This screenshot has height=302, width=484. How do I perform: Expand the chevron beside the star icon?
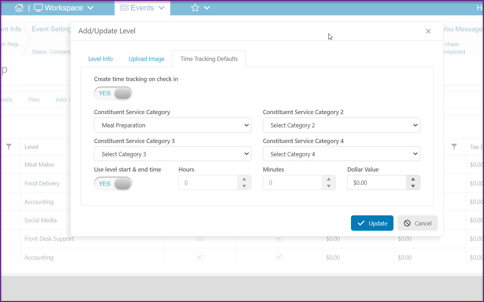207,8
